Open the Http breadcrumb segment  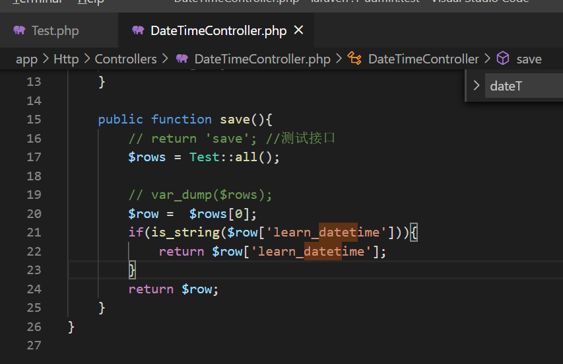(x=66, y=59)
